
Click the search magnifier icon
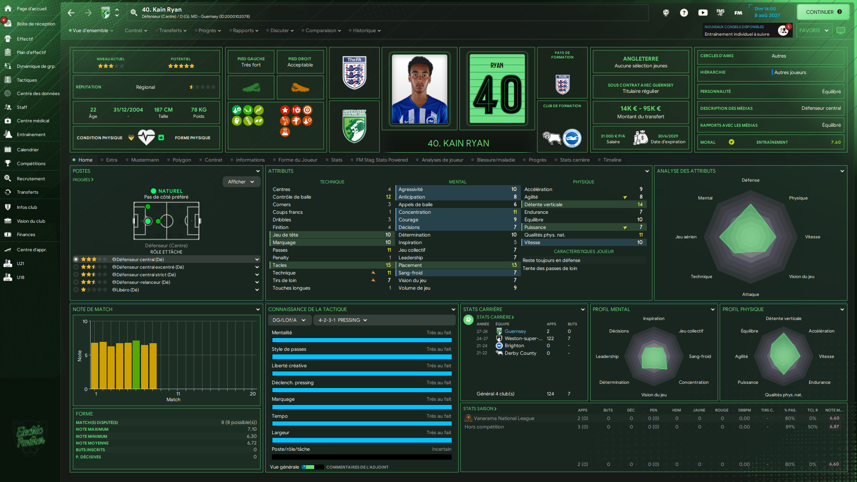click(133, 13)
